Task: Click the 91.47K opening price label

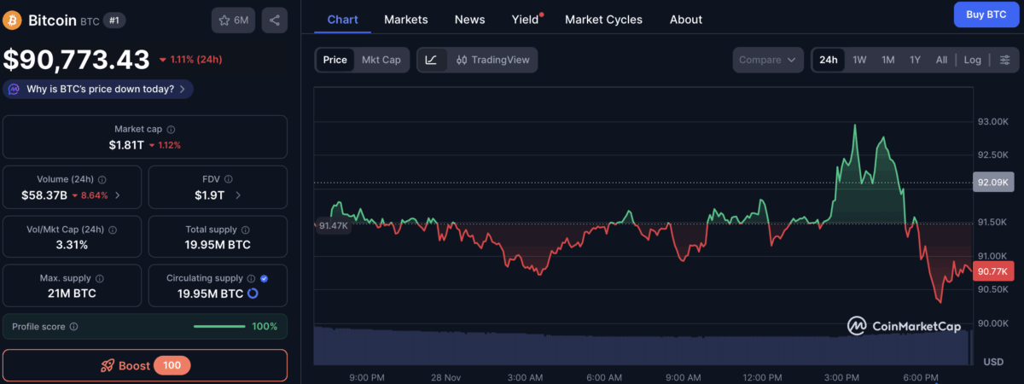Action: click(332, 226)
